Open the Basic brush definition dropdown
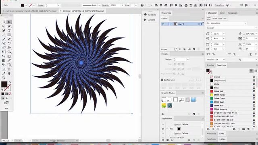 click(x=99, y=5)
